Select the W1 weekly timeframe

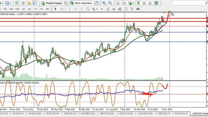pyautogui.click(x=42, y=9)
